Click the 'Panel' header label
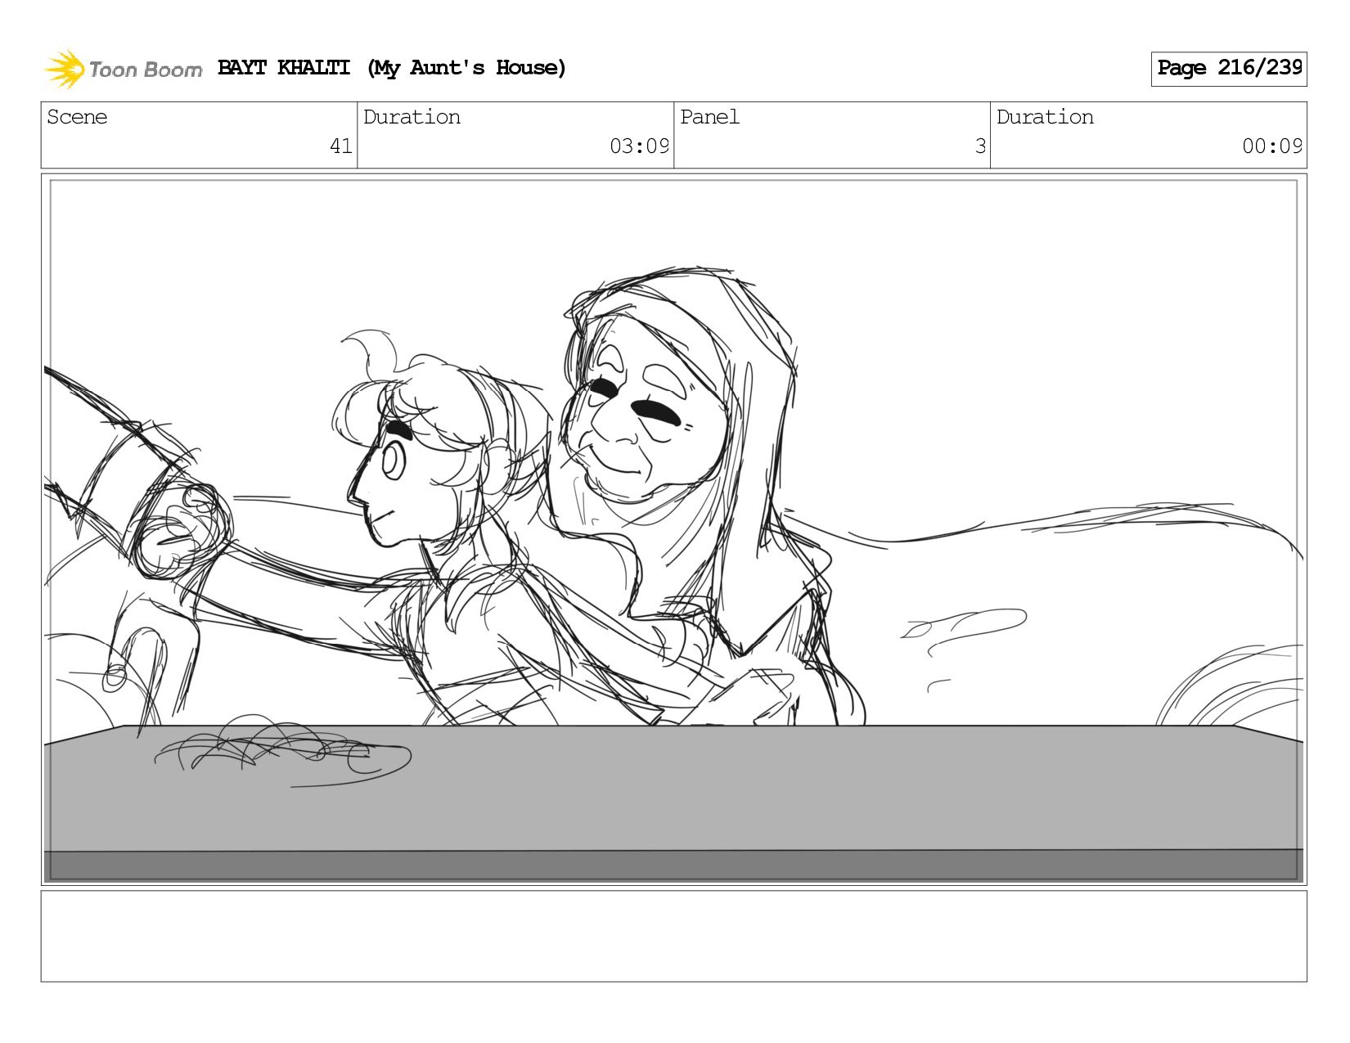The width and height of the screenshot is (1350, 1043). pyautogui.click(x=709, y=117)
